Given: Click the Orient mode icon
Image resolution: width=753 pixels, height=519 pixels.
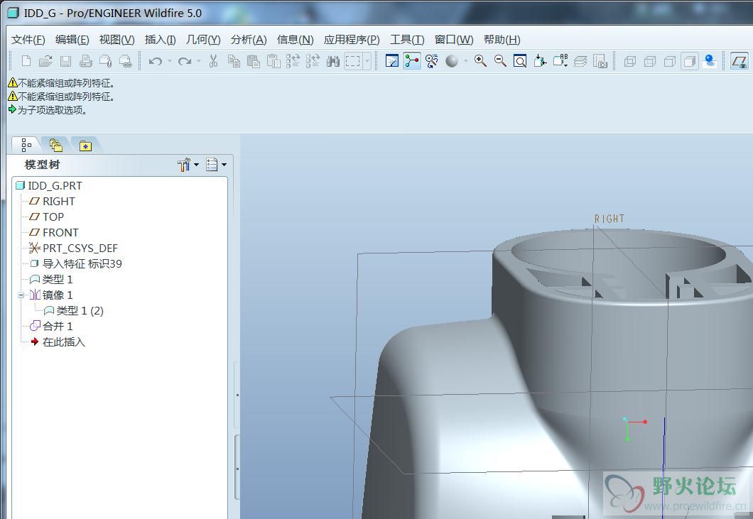Looking at the screenshot, I should point(432,61).
